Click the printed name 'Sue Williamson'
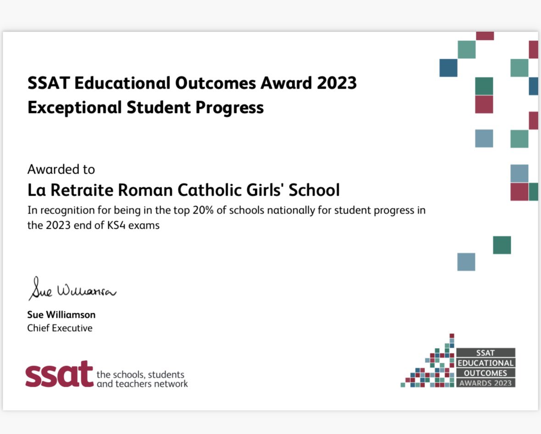Image resolution: width=541 pixels, height=434 pixels. 61,315
